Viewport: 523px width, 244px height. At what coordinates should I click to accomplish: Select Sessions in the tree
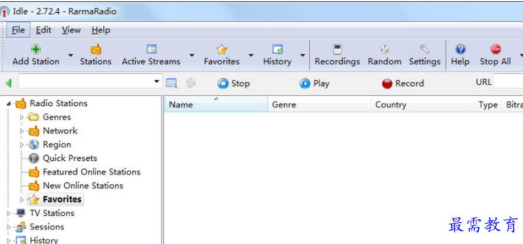[46, 227]
